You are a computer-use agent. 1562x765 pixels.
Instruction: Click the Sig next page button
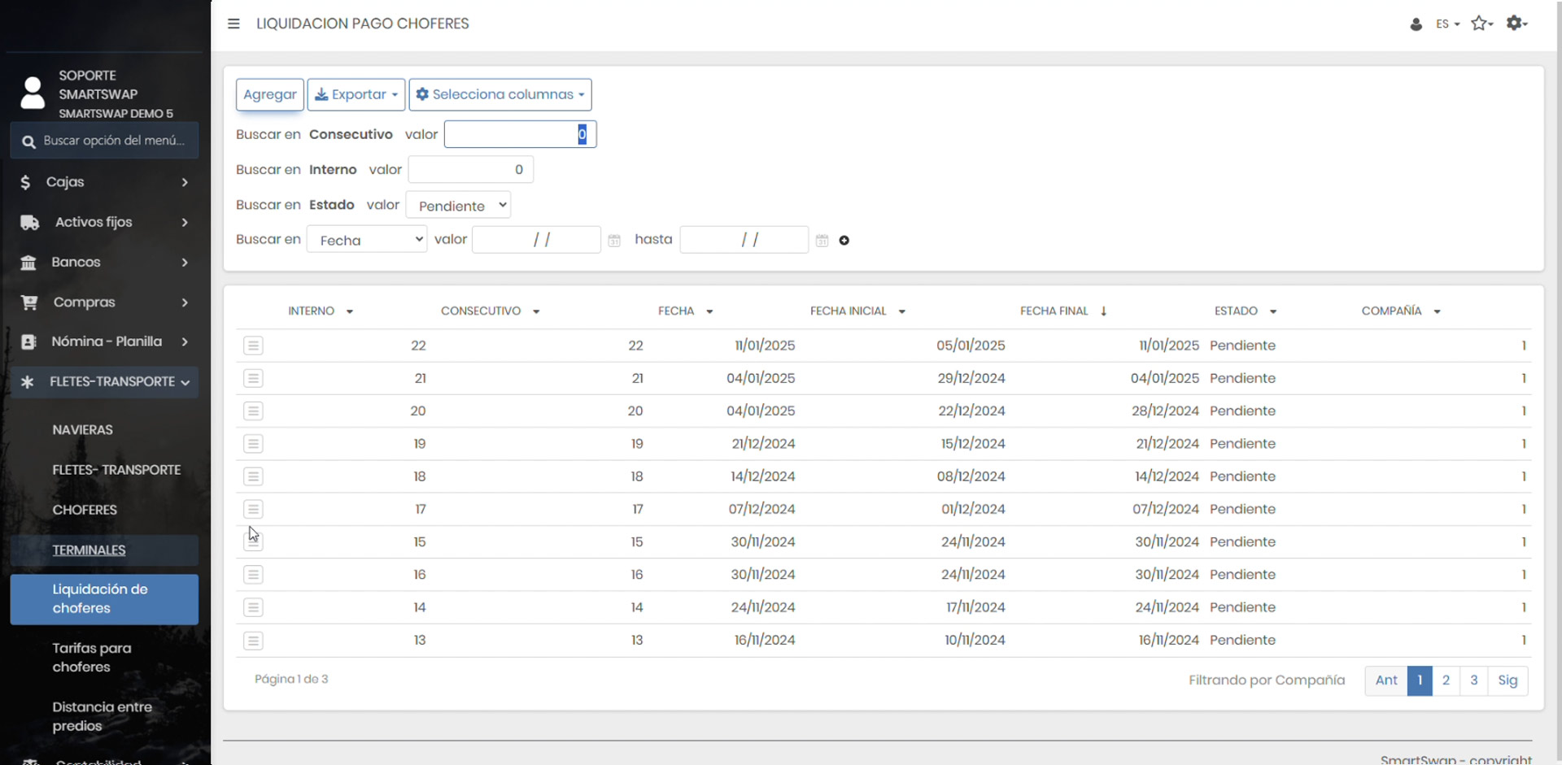point(1507,680)
